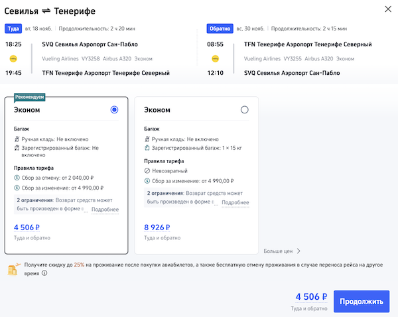Click the 'Обратно' return flight tag
Screen dimensions: 398x317
coord(218,29)
